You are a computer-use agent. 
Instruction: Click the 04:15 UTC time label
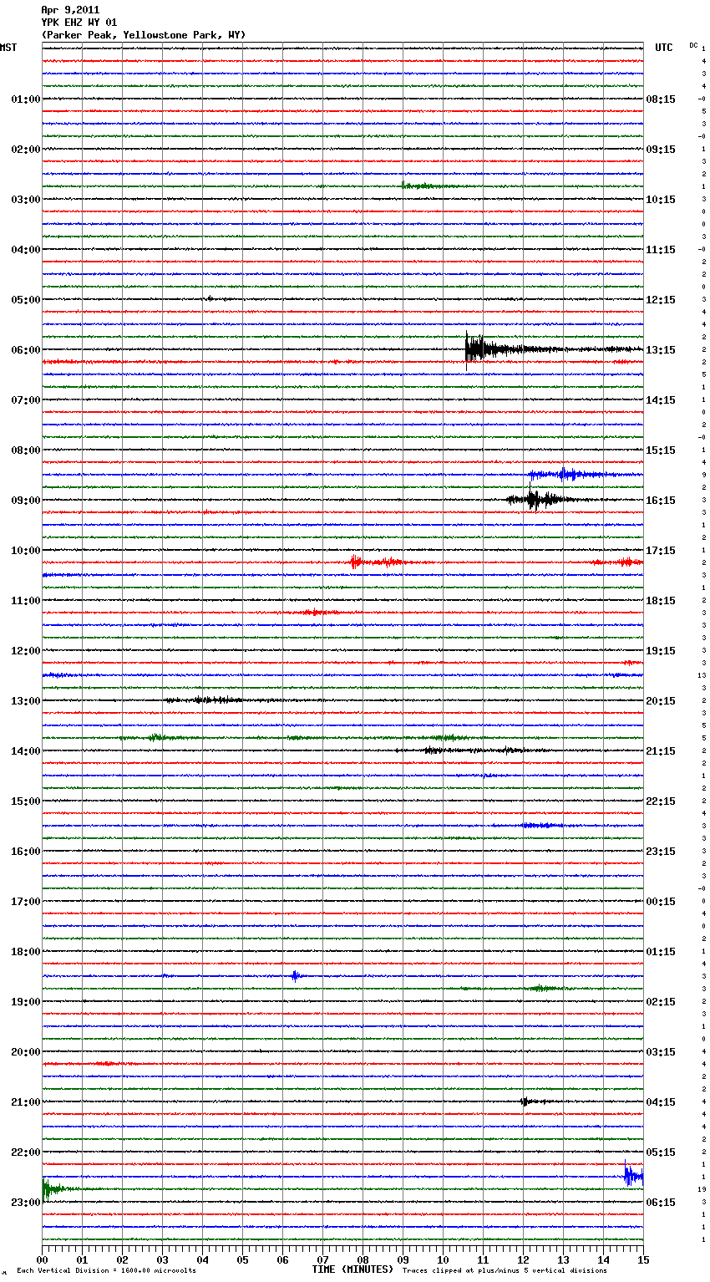point(661,1102)
